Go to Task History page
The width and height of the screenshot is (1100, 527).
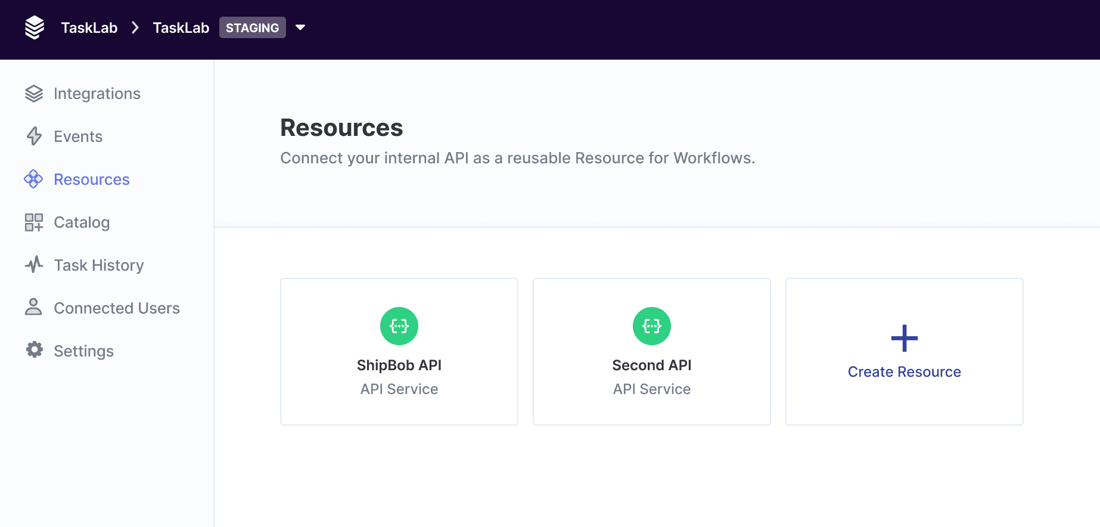pos(99,265)
